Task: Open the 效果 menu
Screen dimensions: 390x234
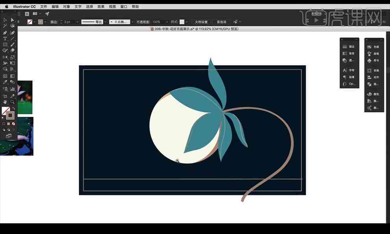Action: [x=101, y=7]
